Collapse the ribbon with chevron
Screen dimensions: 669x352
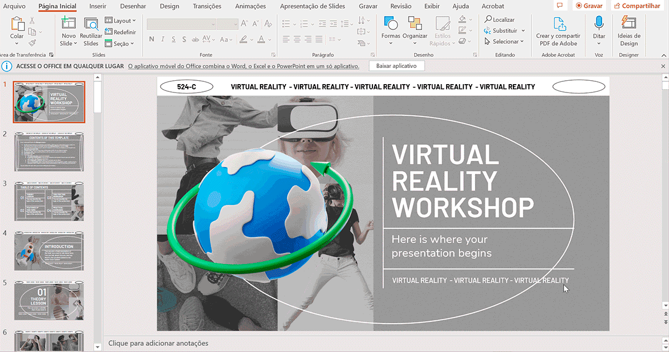click(x=663, y=55)
